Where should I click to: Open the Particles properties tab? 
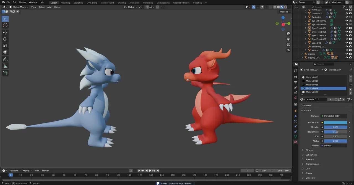[296, 121]
